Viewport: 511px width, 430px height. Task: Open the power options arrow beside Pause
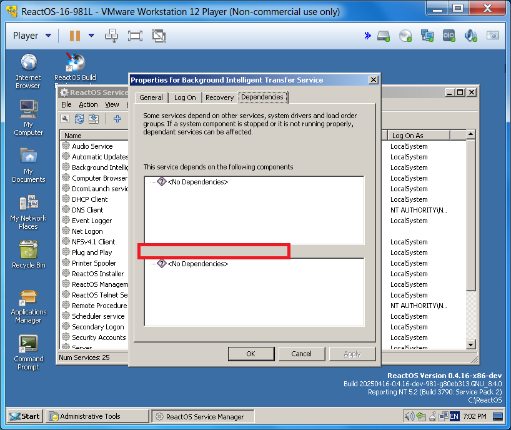91,36
